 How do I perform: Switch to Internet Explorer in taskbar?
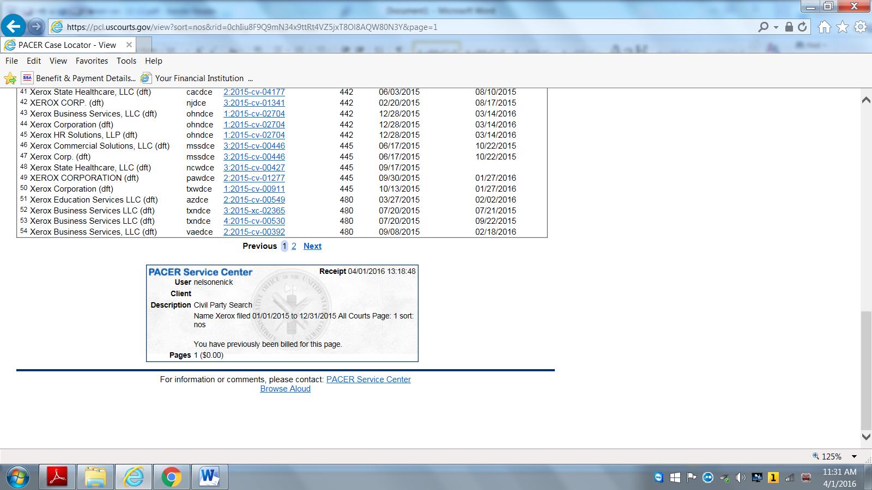point(134,477)
